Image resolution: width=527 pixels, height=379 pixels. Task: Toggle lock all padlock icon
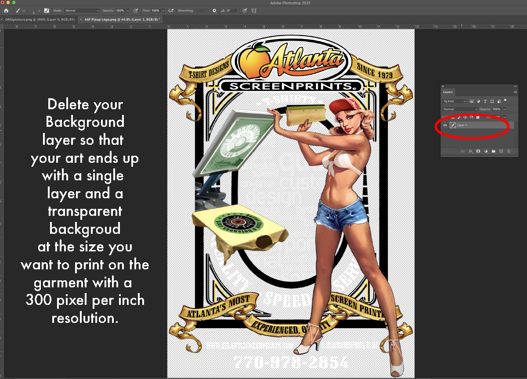478,117
